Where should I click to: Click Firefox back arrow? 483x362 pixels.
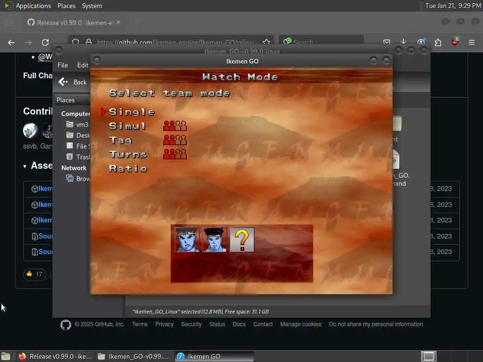coord(11,42)
